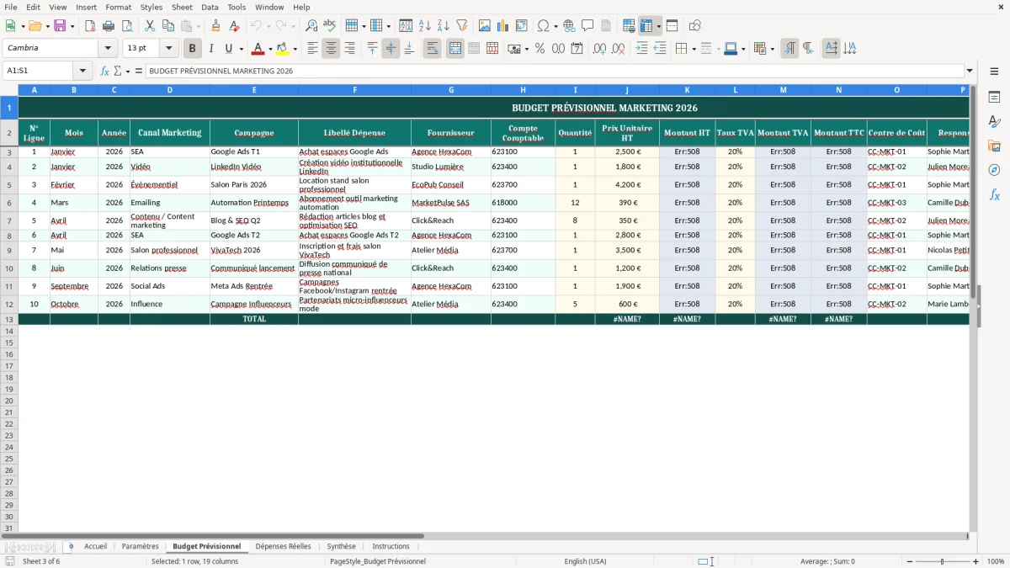
Task: Click the Insert Hyperlink icon
Action: point(569,26)
